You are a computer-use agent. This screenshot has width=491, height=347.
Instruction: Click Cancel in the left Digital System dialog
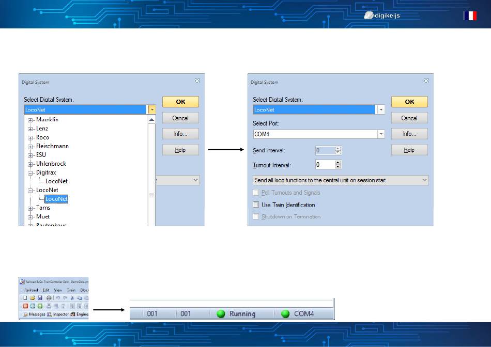[x=180, y=118]
